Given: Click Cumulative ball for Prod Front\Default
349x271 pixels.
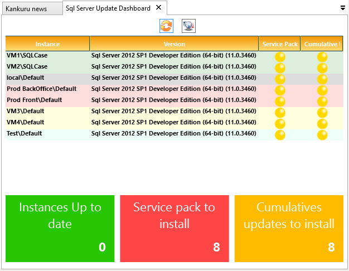Looking at the screenshot, I should (322, 101).
